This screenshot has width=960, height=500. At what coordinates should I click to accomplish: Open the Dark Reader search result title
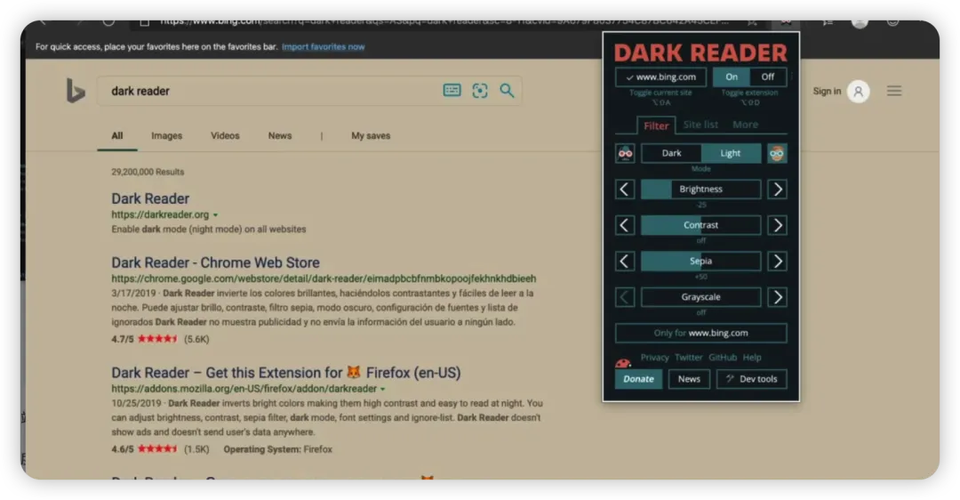[x=150, y=198]
